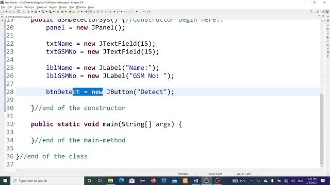Open the Search menu

coord(53,7)
